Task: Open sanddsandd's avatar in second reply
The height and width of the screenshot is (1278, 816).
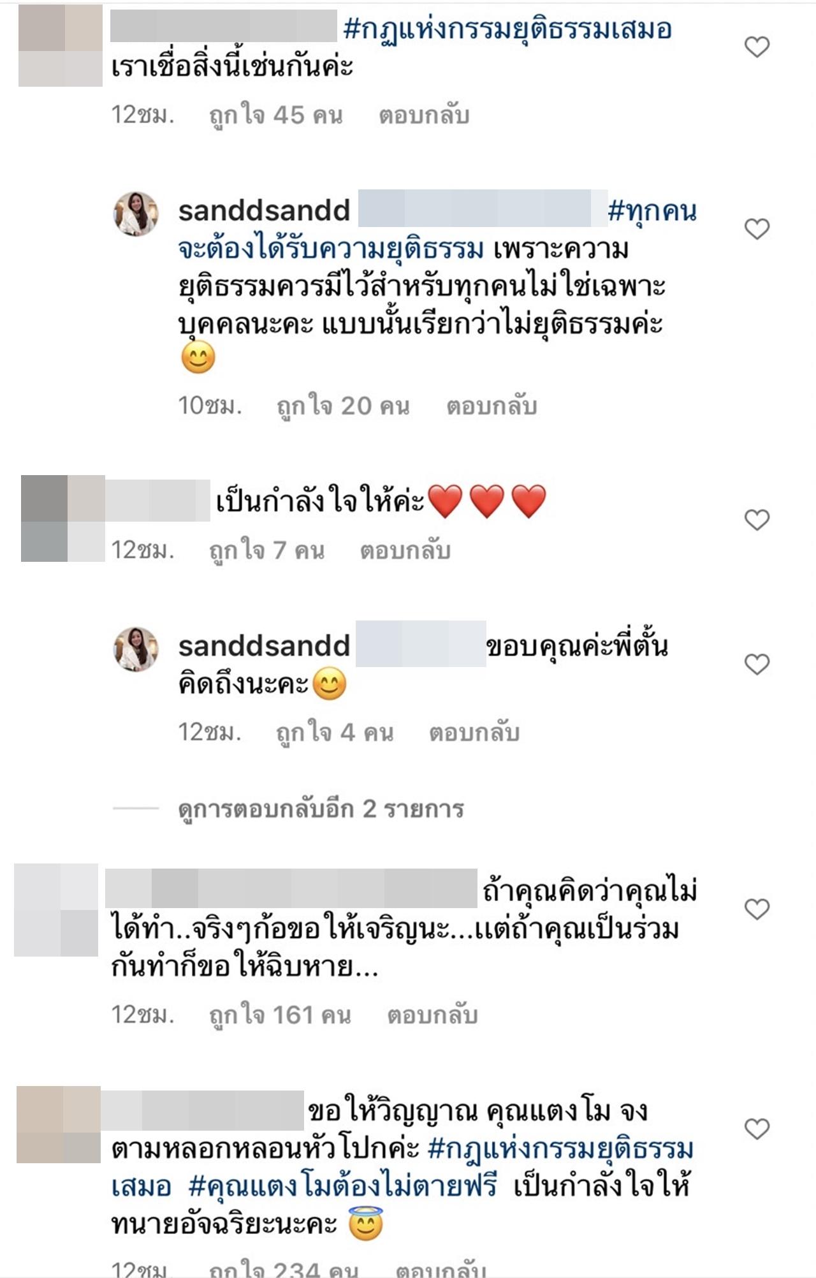Action: pos(136,649)
